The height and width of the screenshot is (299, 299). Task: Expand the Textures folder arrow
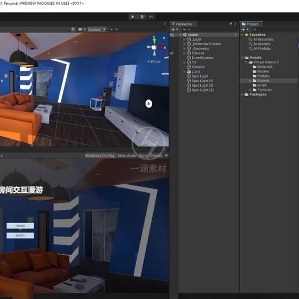[x=250, y=90]
